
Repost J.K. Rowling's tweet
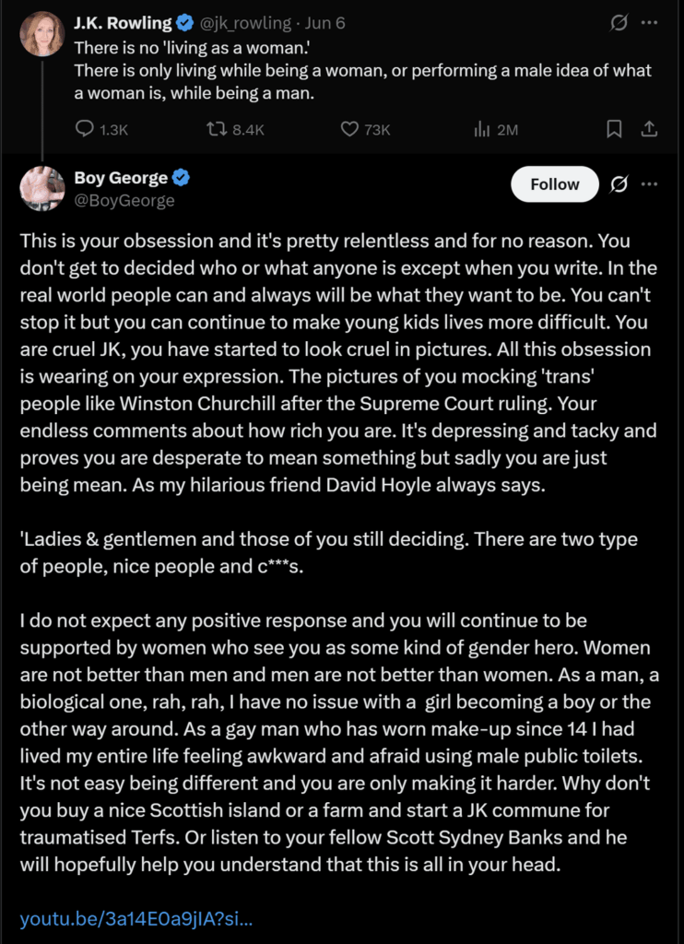click(x=235, y=129)
